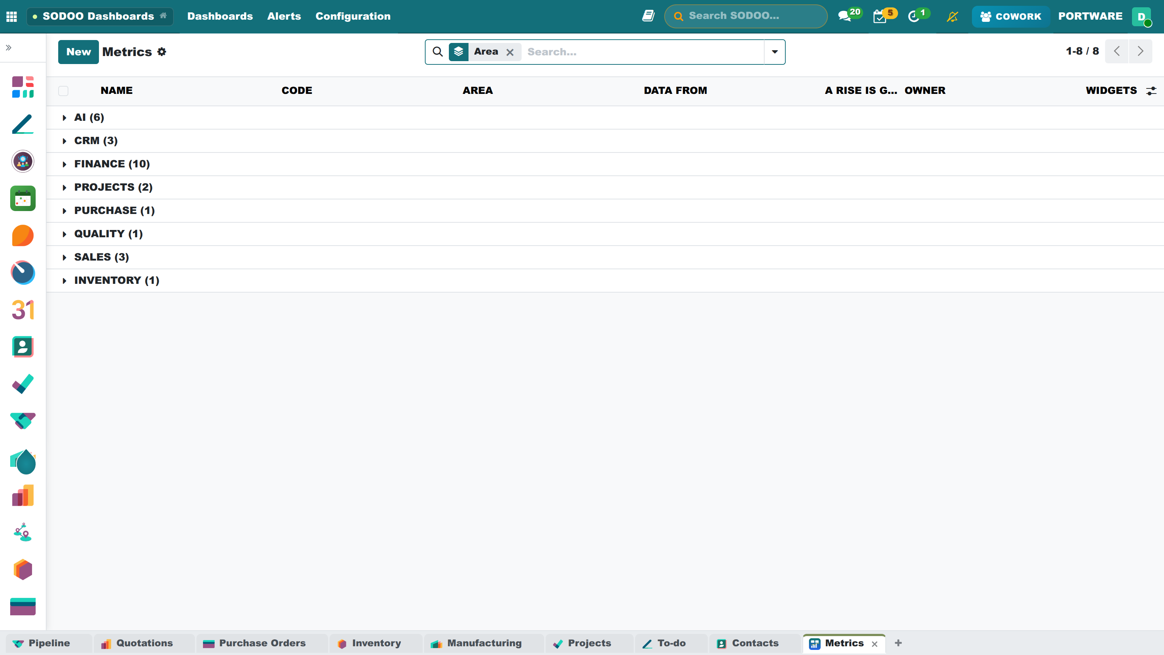
Task: Open the 31 calendar sidebar icon
Action: tap(23, 310)
